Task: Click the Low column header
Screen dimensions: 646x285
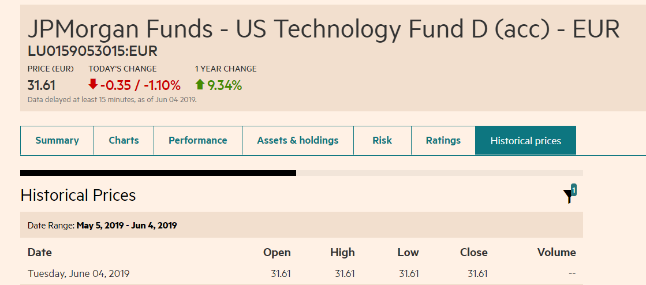Action: click(x=408, y=252)
